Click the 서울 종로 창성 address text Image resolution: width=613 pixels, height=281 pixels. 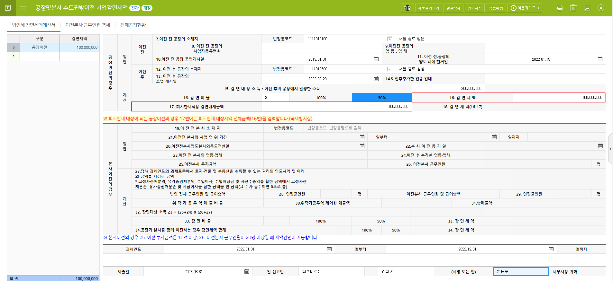pos(411,69)
